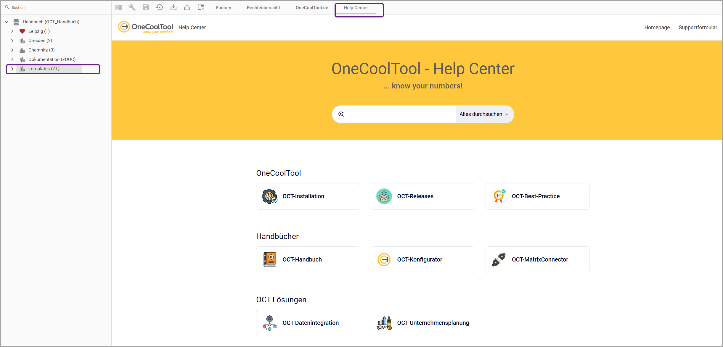The height and width of the screenshot is (347, 723).
Task: Expand the Dresden (2) node
Action: 12,41
